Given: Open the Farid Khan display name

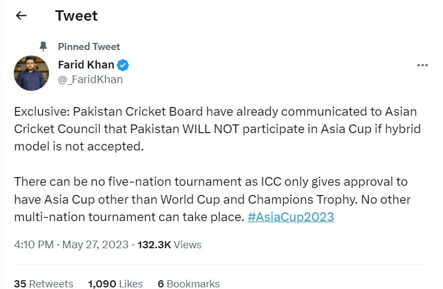Looking at the screenshot, I should (86, 65).
